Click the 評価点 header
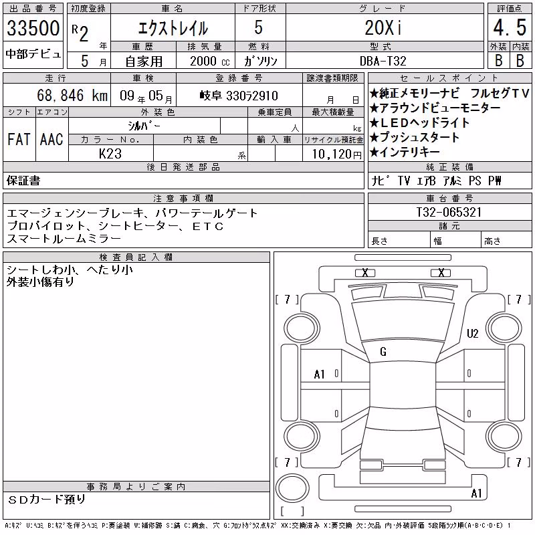This screenshot has height=535, width=535. pyautogui.click(x=510, y=9)
